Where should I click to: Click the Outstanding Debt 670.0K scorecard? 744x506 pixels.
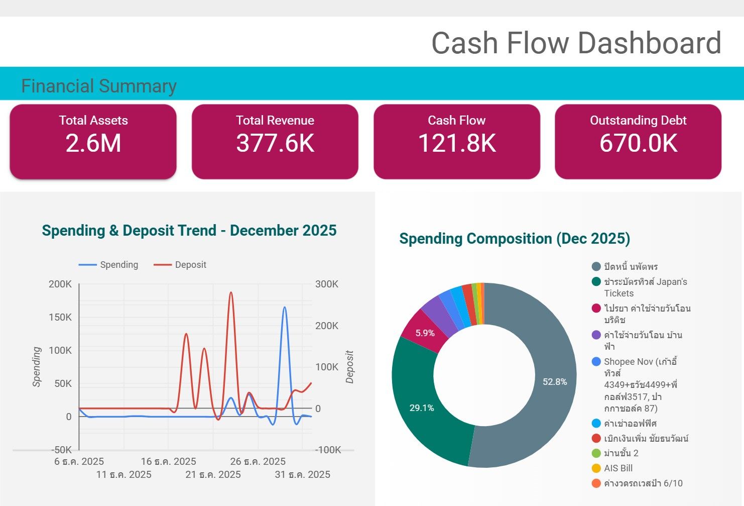(x=638, y=141)
